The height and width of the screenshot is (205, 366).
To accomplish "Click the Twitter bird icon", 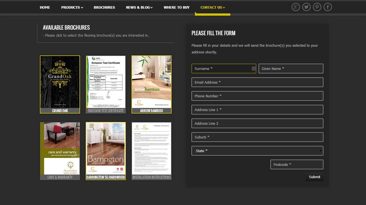I will tap(306, 7).
